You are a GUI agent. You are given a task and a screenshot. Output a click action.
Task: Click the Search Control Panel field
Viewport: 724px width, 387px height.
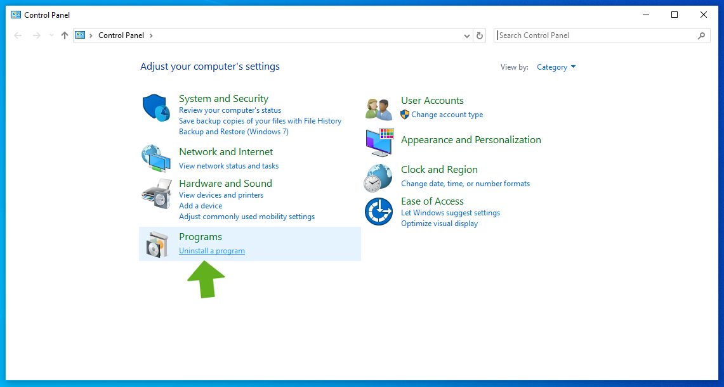[x=595, y=35]
